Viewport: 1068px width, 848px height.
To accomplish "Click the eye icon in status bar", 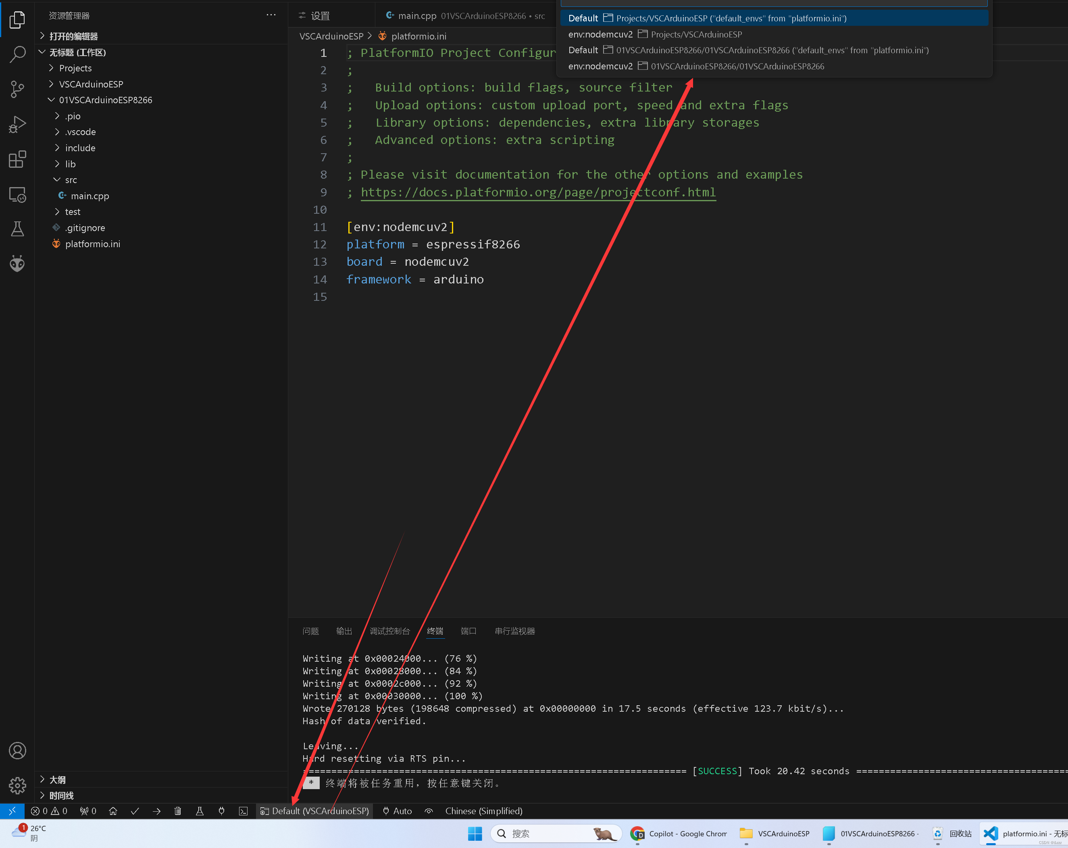I will (429, 811).
